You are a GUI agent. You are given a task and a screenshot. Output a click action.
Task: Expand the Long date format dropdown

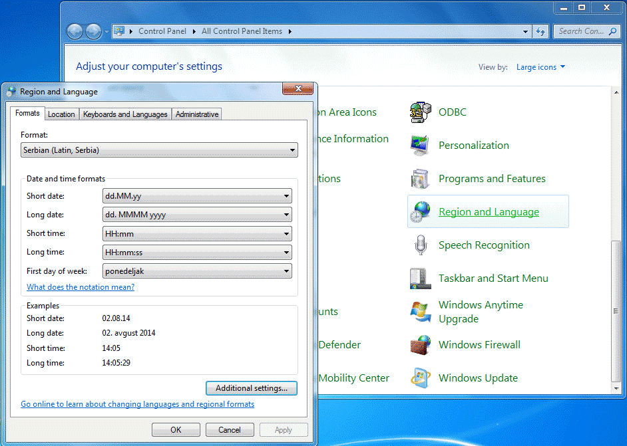(198, 215)
